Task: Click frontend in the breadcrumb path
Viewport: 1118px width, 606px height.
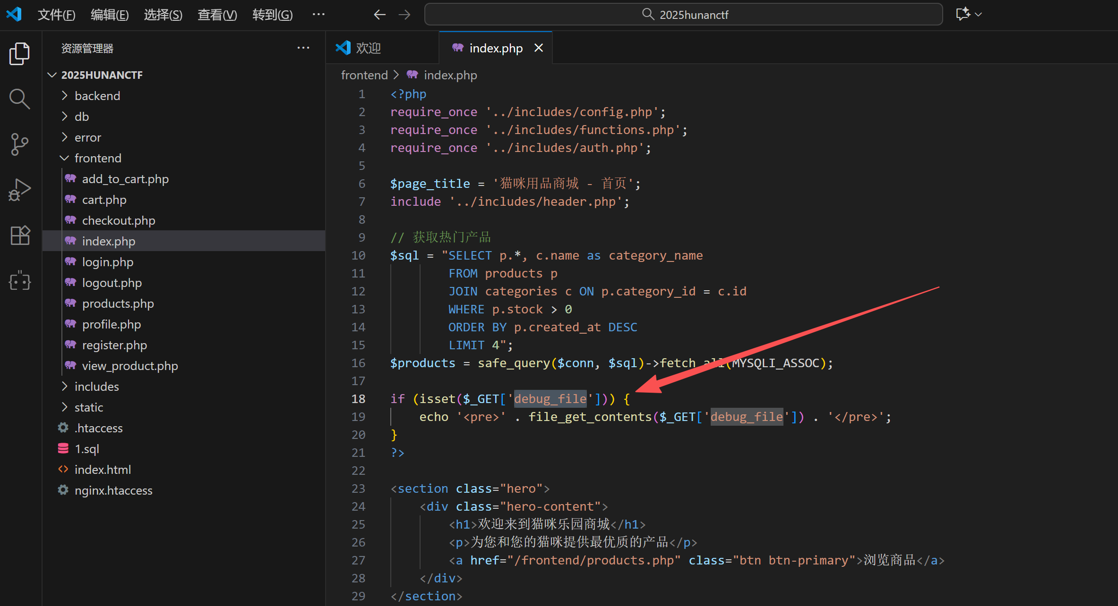Action: click(x=364, y=75)
